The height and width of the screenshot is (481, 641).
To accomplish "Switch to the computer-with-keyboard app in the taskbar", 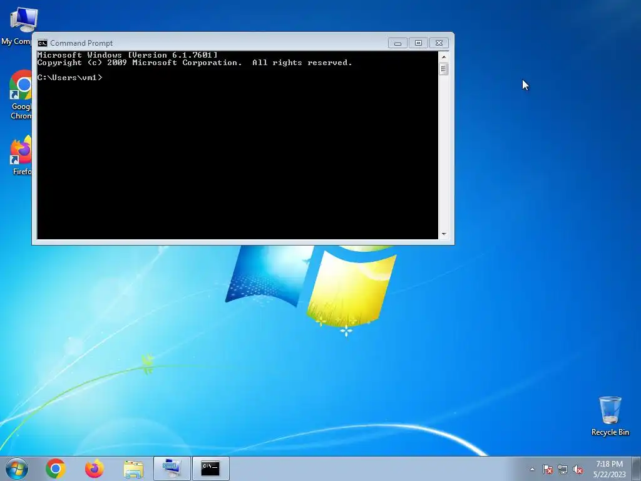I will click(x=172, y=468).
